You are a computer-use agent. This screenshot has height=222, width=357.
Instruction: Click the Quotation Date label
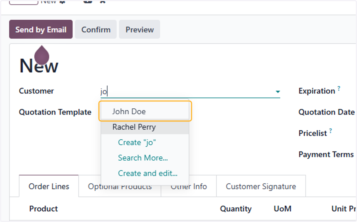327,112
